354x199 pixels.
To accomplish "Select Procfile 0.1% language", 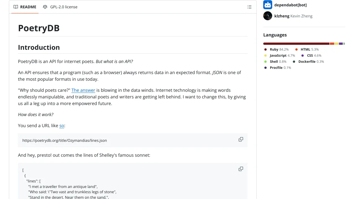I will (x=277, y=68).
